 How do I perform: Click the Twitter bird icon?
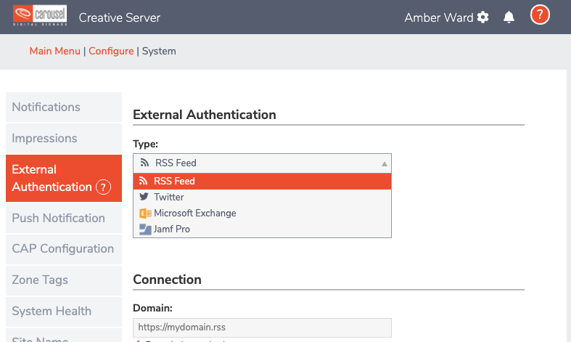click(x=144, y=198)
